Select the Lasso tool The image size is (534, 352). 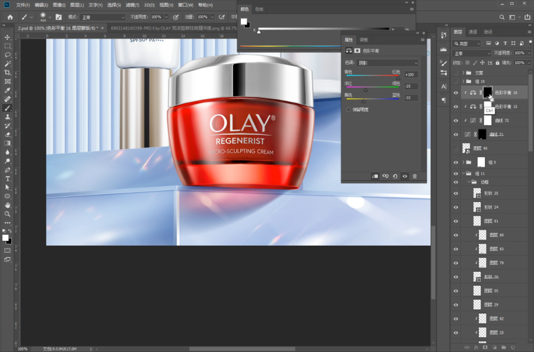[x=7, y=55]
